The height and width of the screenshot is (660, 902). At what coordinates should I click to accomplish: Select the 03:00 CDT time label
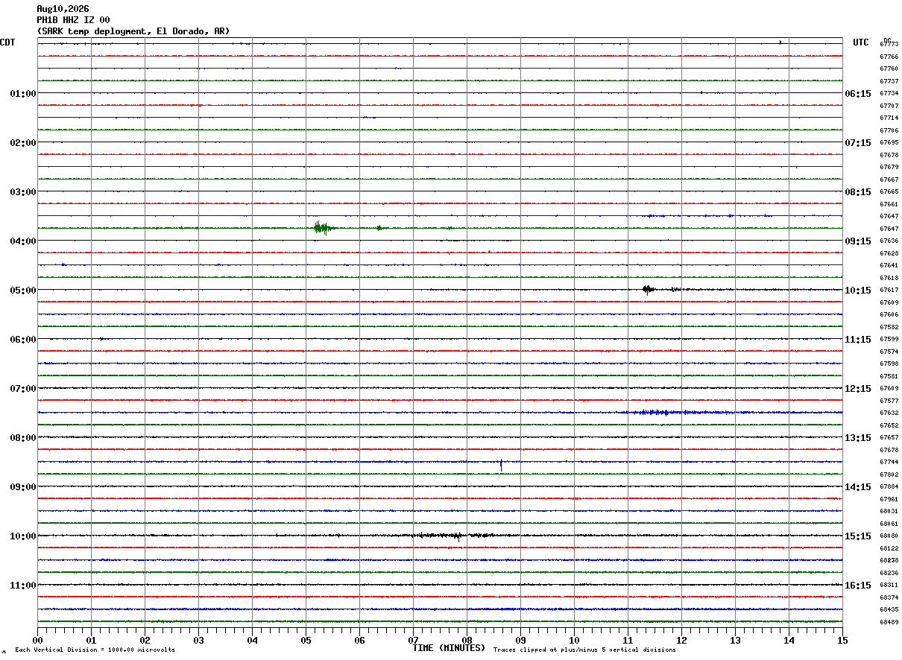(x=23, y=192)
